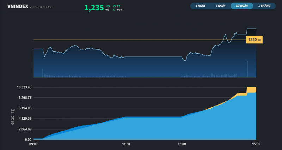Click the 11:30 time axis label
This screenshot has height=150, width=282.
pyautogui.click(x=126, y=144)
